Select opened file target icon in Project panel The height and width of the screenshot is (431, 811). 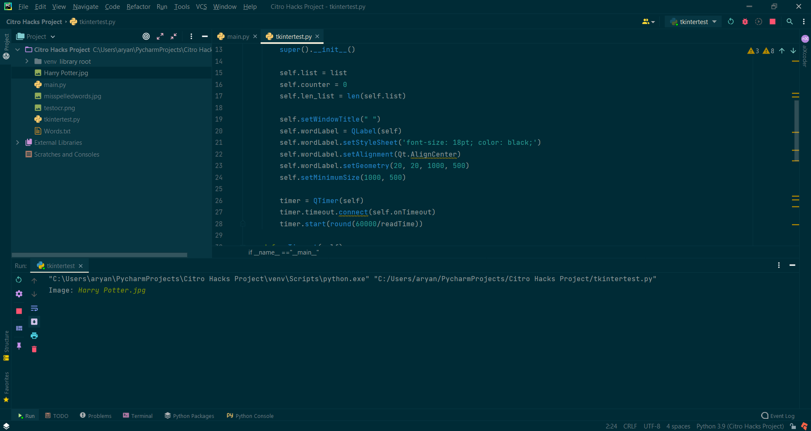pos(146,36)
